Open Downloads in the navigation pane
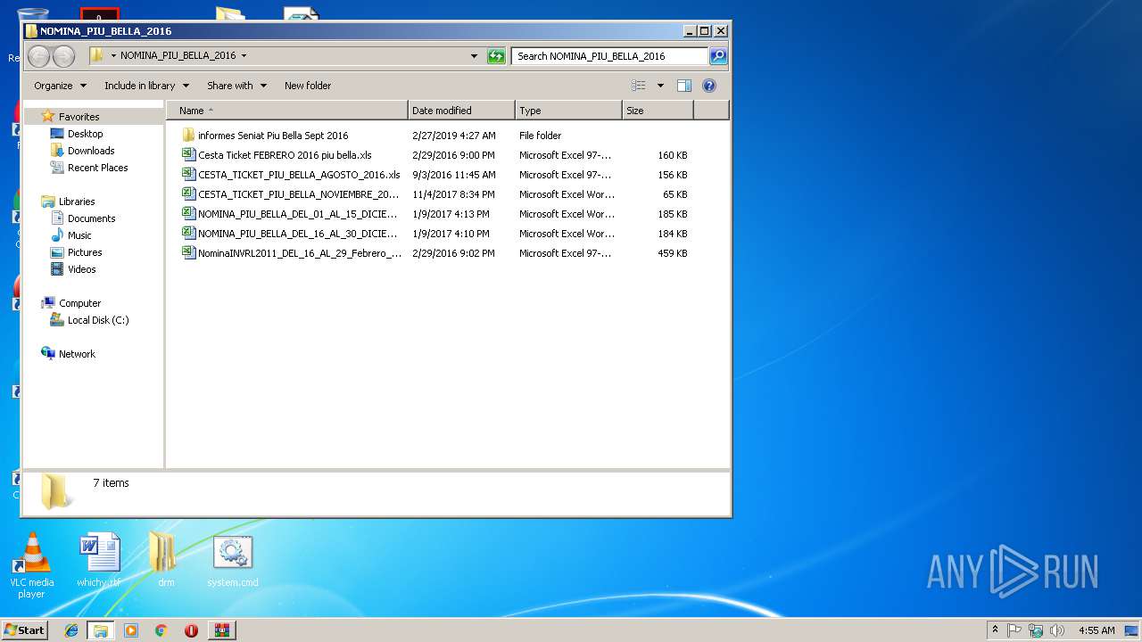 [91, 151]
